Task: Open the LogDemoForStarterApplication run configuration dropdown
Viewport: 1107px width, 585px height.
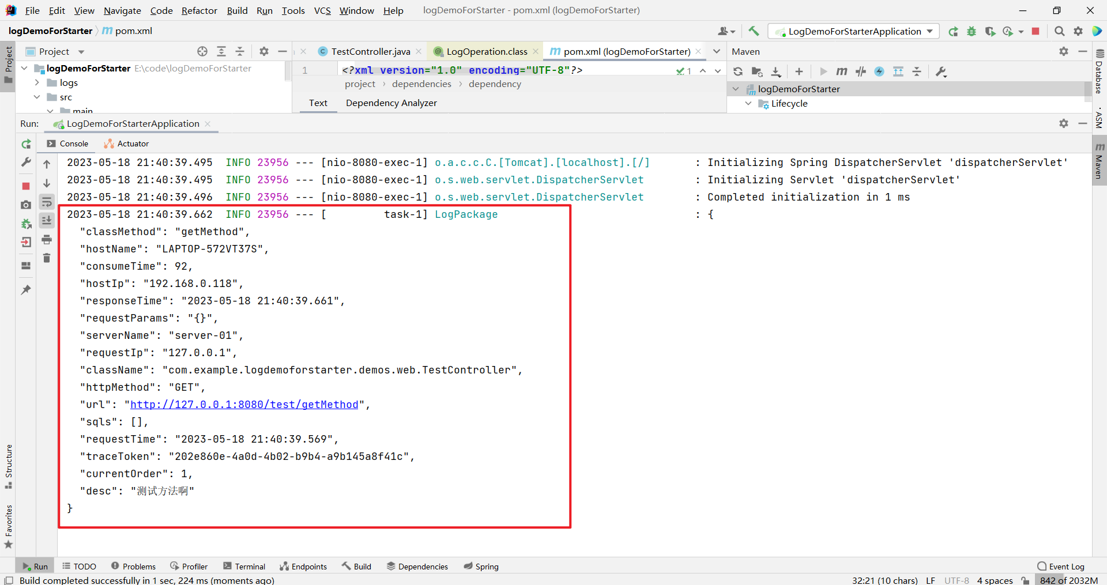Action: (x=929, y=31)
